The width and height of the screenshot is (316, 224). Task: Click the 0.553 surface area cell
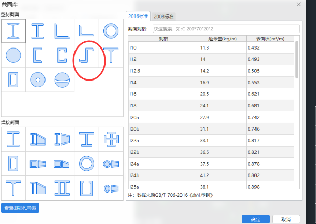coord(270,83)
